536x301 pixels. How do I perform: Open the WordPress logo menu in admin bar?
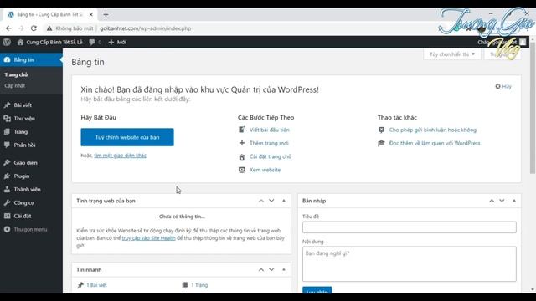click(7, 42)
